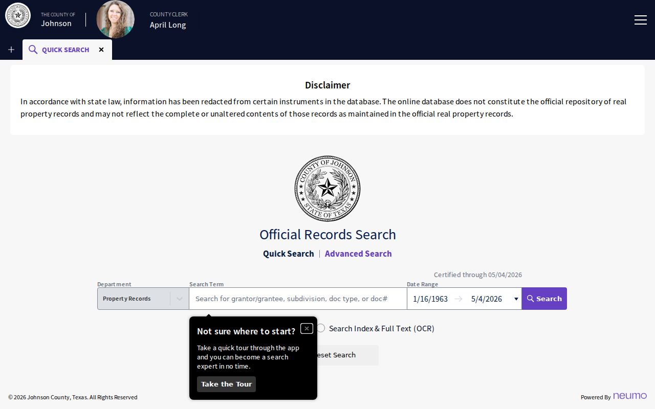Close the Quick Search tab
Viewport: 655px width, 409px height.
[101, 50]
